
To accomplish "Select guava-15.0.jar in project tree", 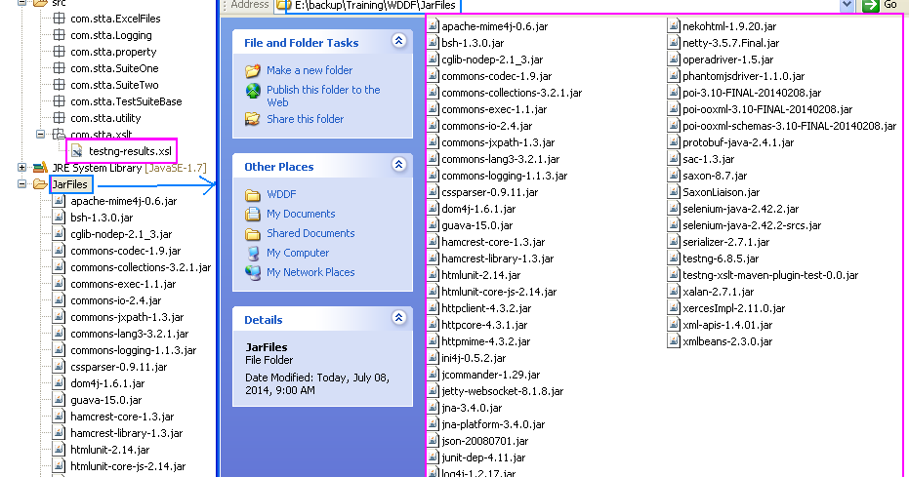I will coord(106,400).
